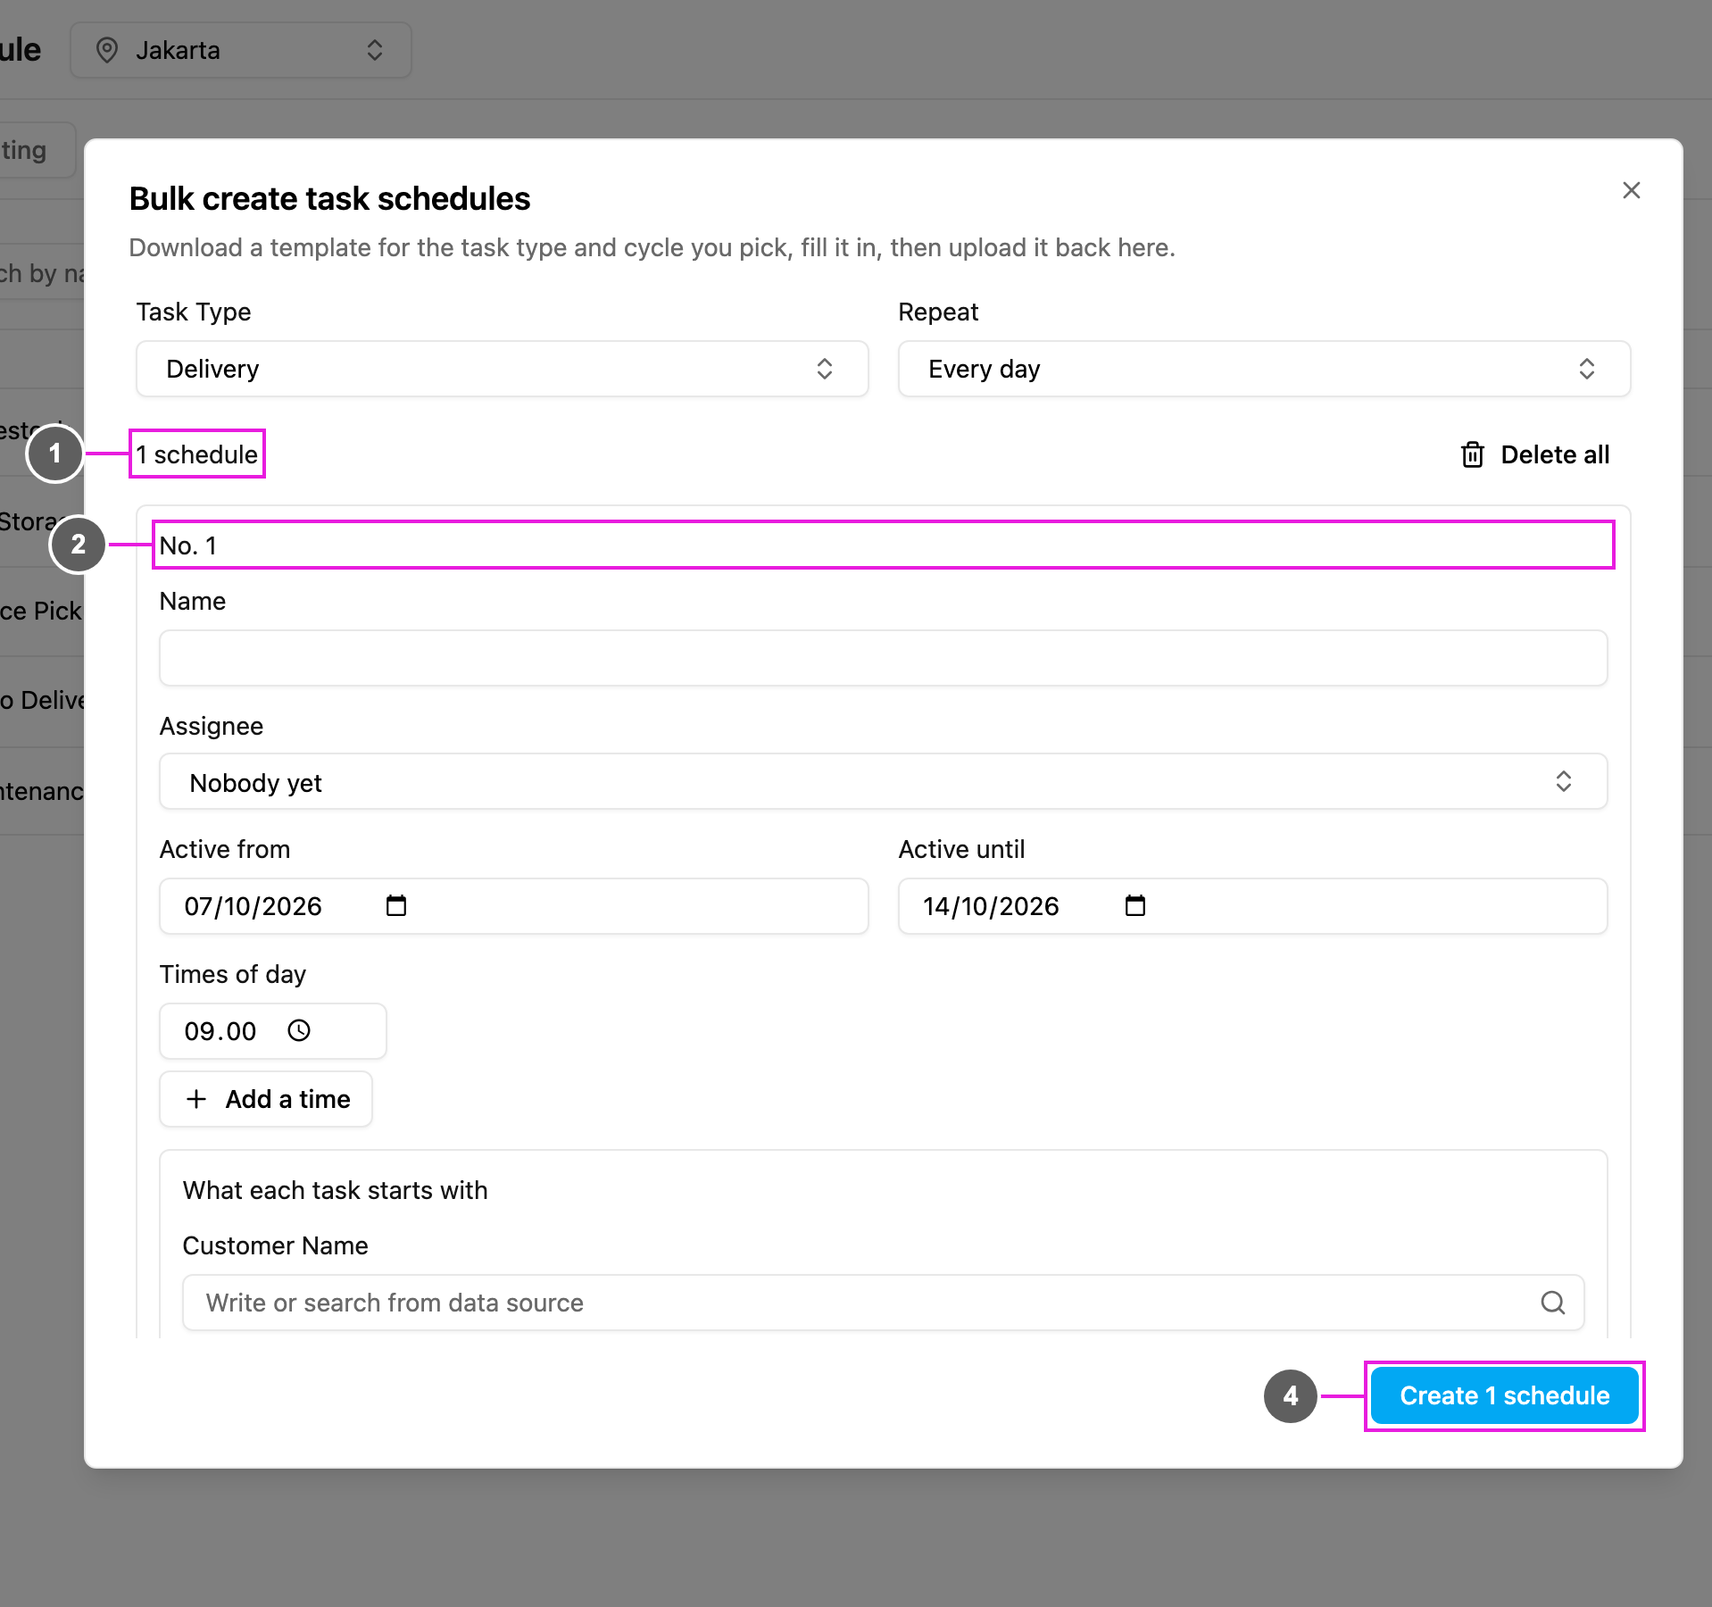Focus the Customer Name search field

(883, 1303)
